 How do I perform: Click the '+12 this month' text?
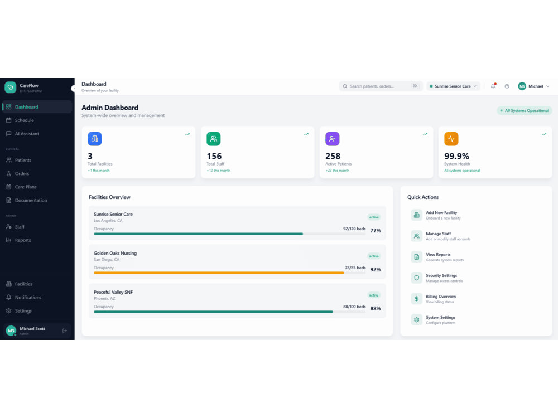219,171
